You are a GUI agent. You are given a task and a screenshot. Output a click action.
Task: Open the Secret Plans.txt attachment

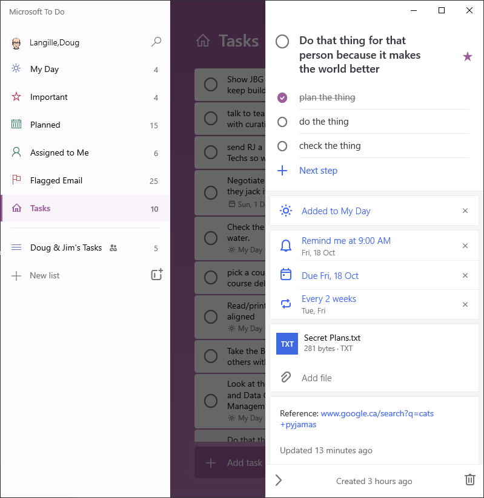(x=332, y=343)
